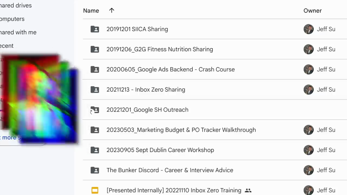Screen dimensions: 347x195
Task: Click the shared people icon after Inbox Zero Training
Action: (x=248, y=190)
